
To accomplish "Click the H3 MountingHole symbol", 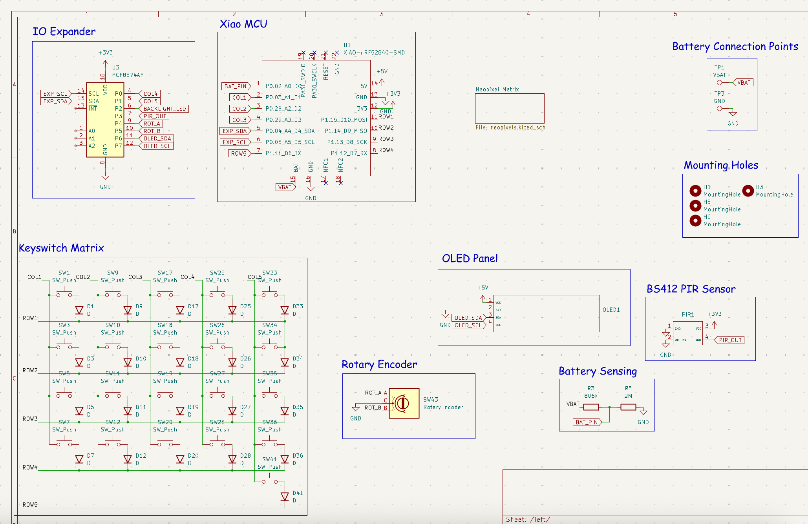I will click(x=748, y=191).
